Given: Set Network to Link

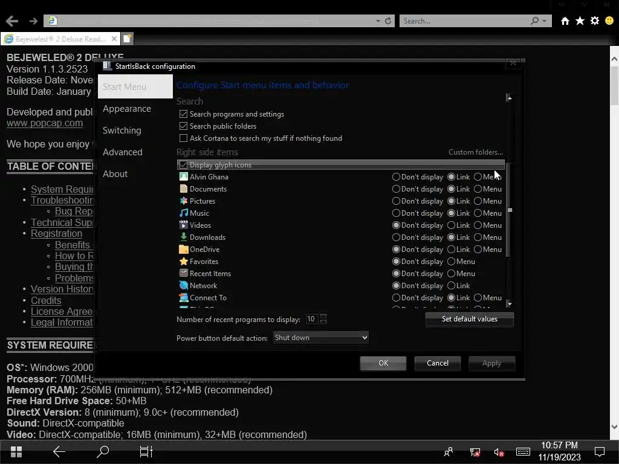Looking at the screenshot, I should point(451,286).
